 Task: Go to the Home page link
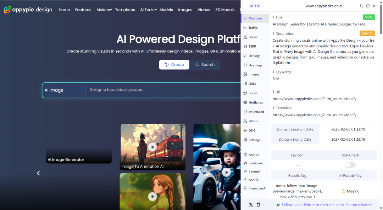tap(64, 10)
